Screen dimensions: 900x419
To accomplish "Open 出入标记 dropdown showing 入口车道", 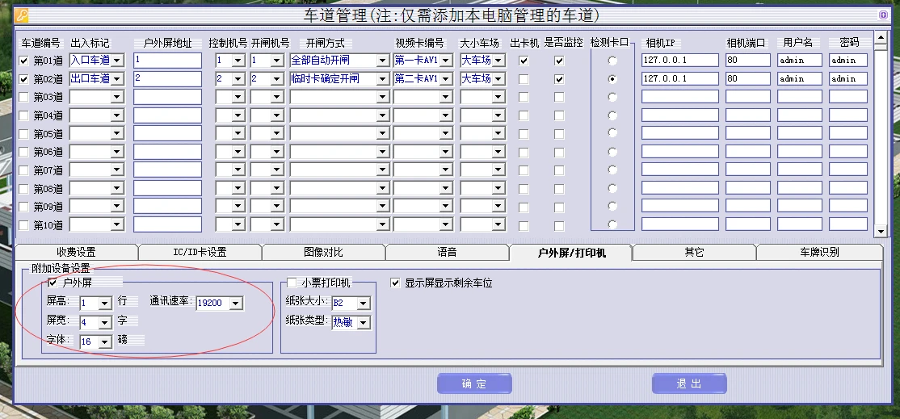I will [x=117, y=61].
